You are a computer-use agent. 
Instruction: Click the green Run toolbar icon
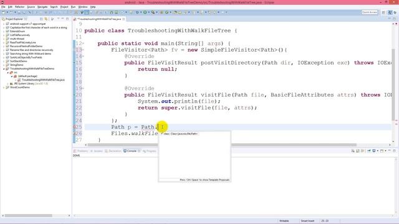pos(145,12)
